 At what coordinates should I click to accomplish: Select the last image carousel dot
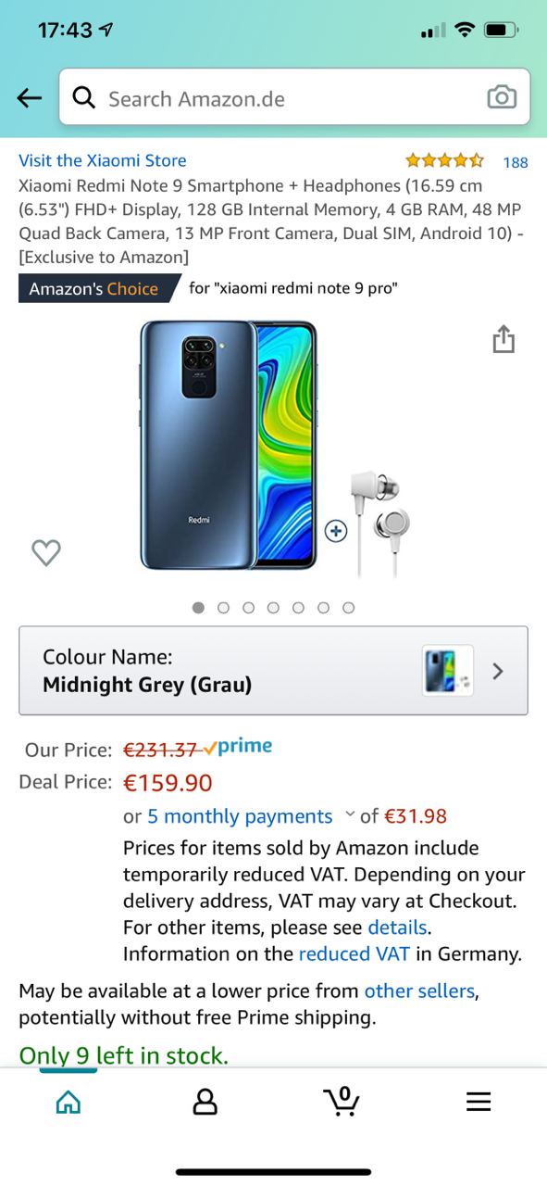pyautogui.click(x=348, y=608)
